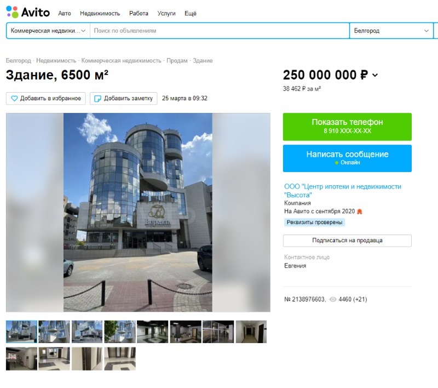
Task: Open the ООО Центр ипотеки seller link
Action: click(x=343, y=191)
